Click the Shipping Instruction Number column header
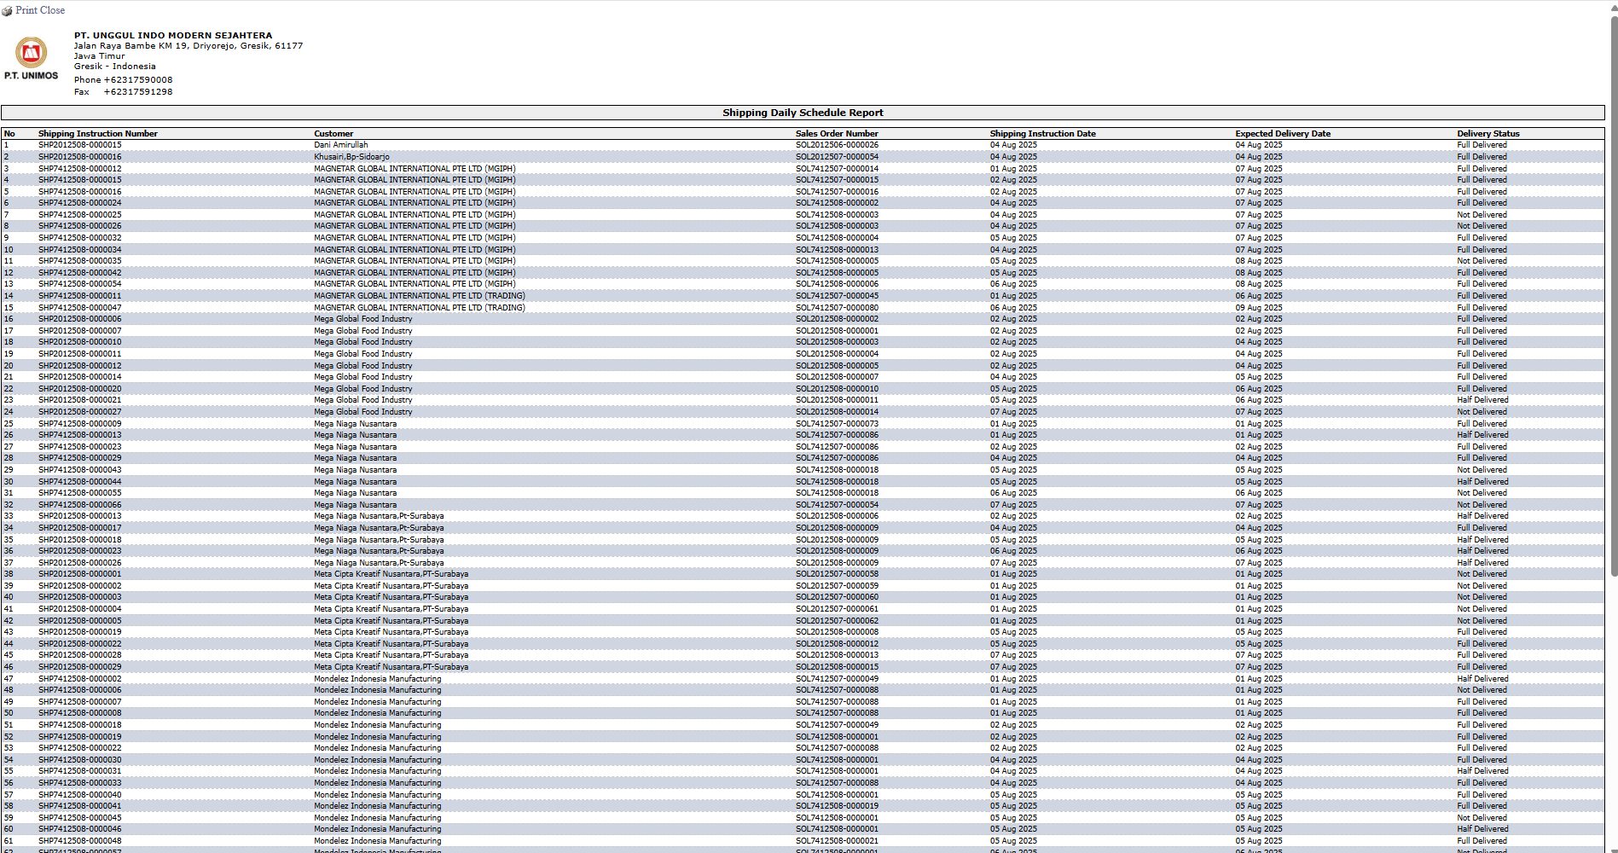 pyautogui.click(x=97, y=134)
